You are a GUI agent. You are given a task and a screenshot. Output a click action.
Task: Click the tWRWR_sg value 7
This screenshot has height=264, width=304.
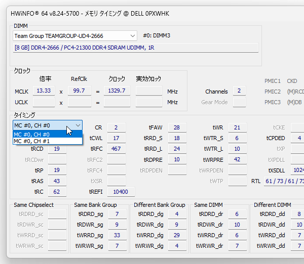coord(118,246)
